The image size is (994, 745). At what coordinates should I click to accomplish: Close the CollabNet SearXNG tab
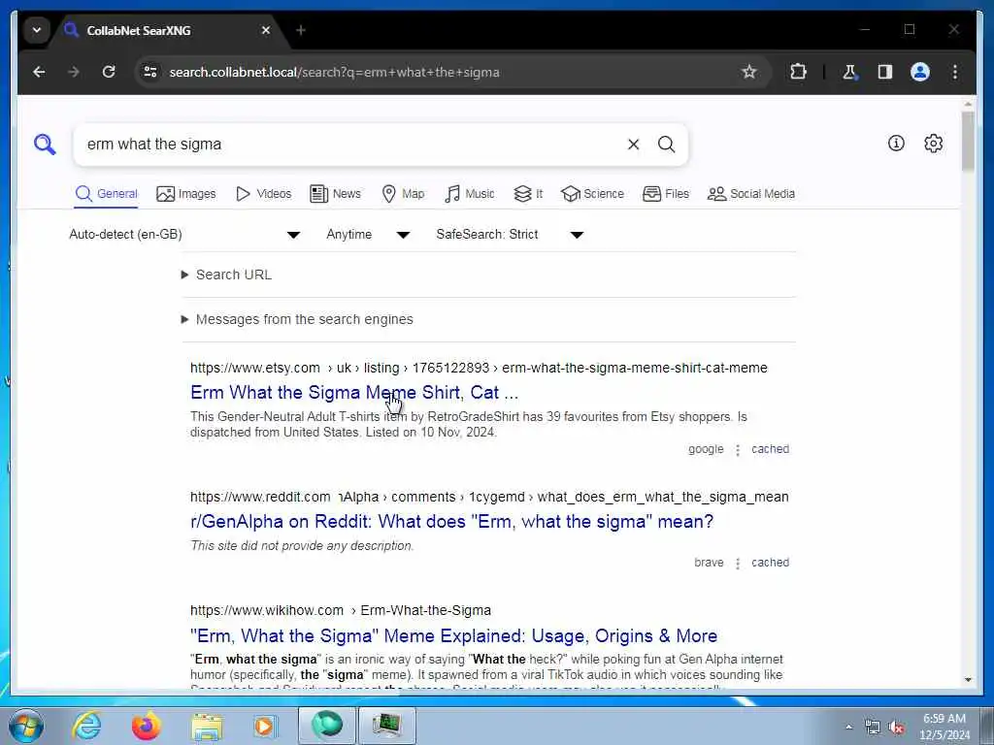point(266,30)
